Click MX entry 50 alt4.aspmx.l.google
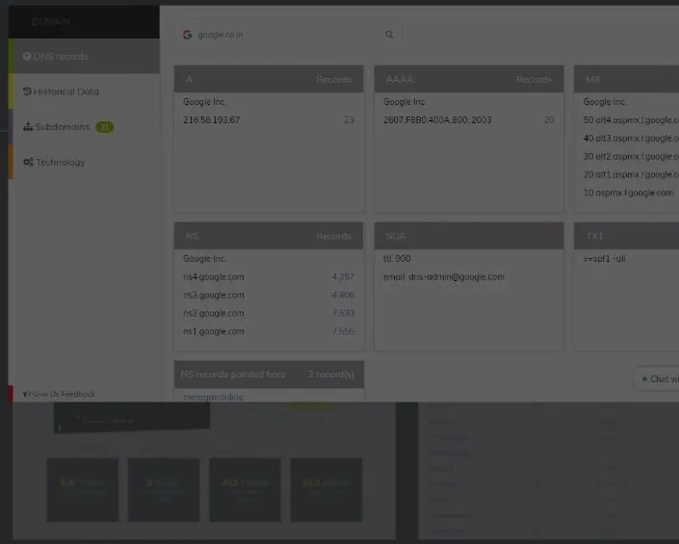Image resolution: width=679 pixels, height=544 pixels. [631, 120]
